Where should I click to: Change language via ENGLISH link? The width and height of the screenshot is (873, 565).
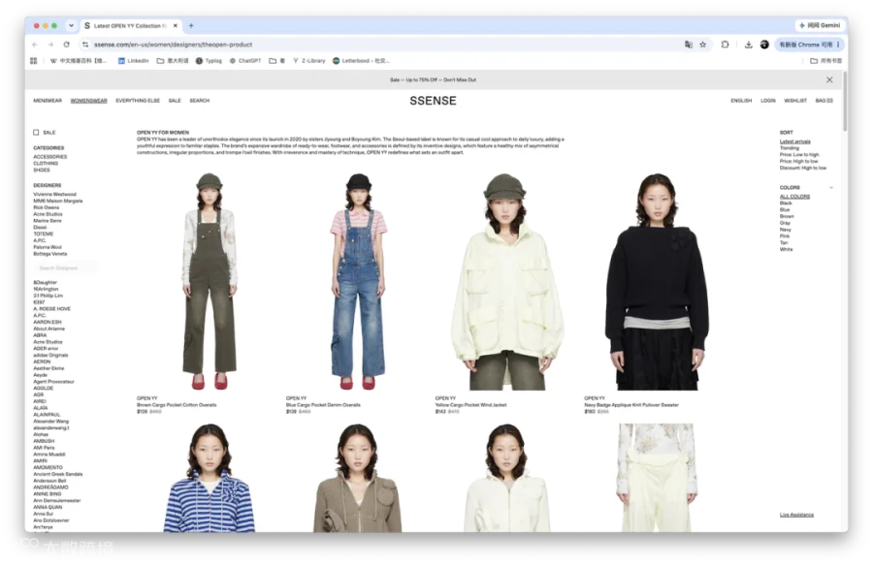[741, 101]
